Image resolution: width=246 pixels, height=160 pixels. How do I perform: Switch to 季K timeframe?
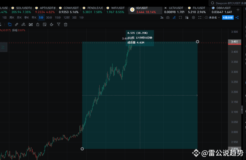pyautogui.click(x=26, y=17)
